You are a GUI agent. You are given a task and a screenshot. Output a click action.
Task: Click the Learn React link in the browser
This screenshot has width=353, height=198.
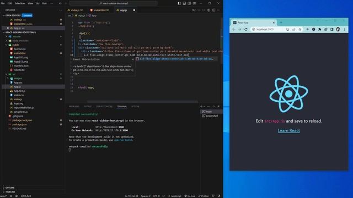point(289,130)
